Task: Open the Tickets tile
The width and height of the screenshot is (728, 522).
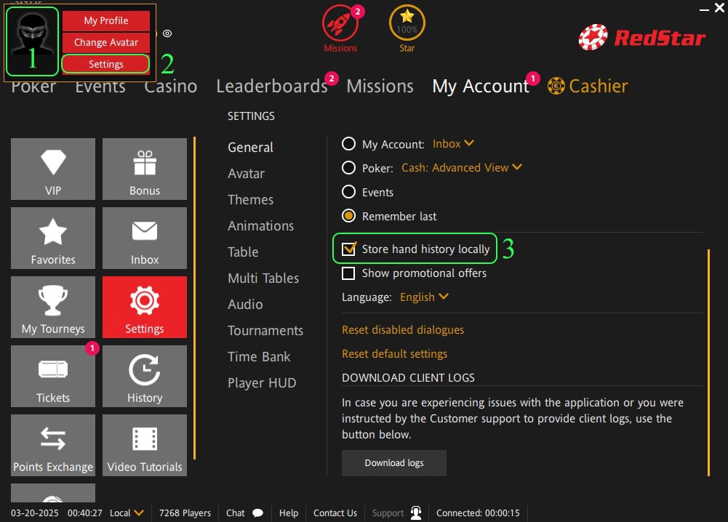Action: coord(53,377)
